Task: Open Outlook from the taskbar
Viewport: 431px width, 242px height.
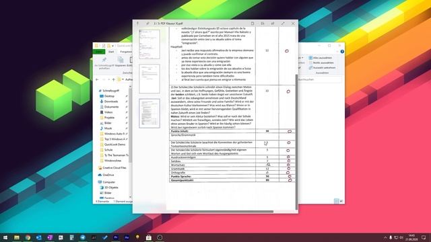Action: click(x=39, y=237)
